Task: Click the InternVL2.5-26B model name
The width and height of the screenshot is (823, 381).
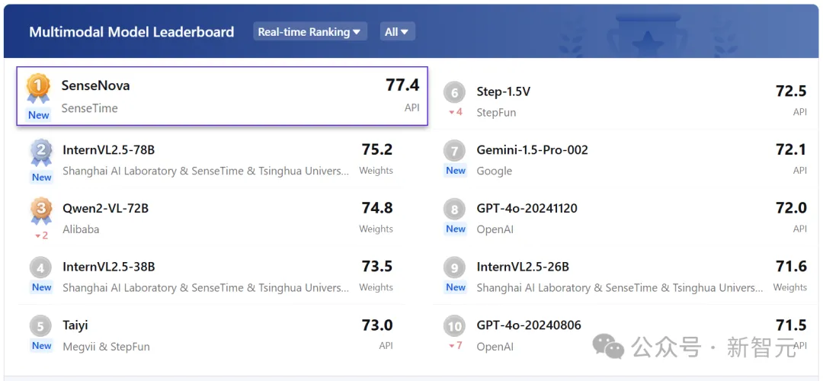Action: [523, 267]
